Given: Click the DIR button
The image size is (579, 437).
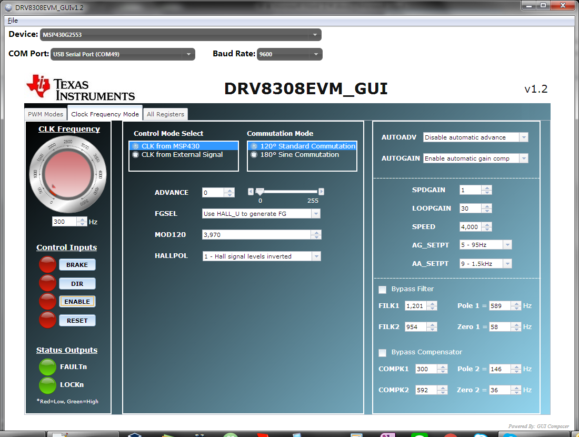Looking at the screenshot, I should click(77, 284).
